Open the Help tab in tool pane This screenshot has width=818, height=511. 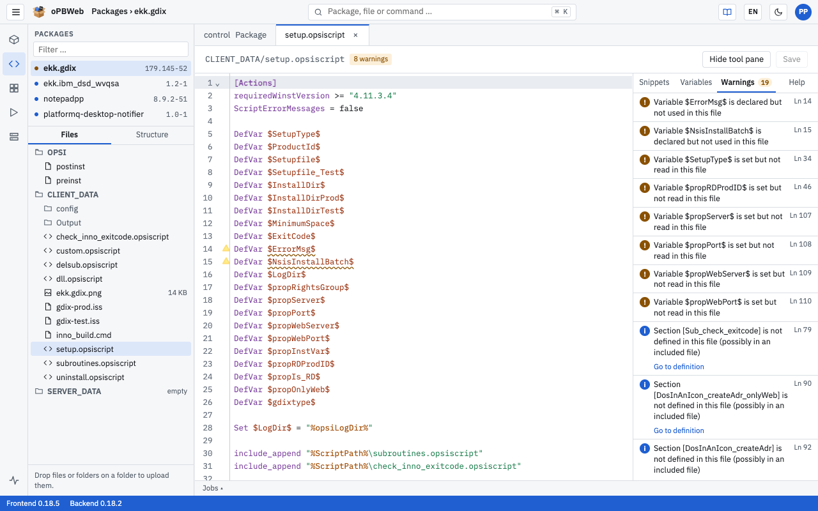point(796,82)
